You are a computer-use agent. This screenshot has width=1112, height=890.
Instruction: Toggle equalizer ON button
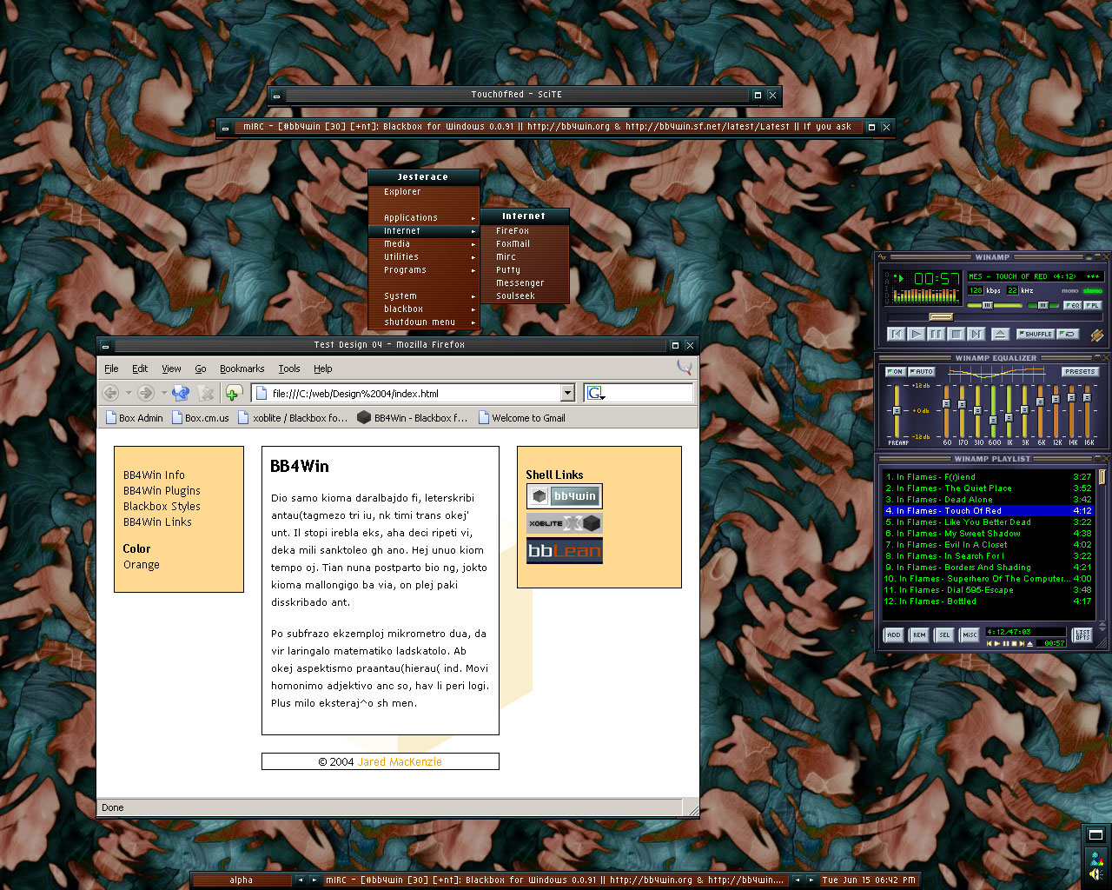point(896,371)
